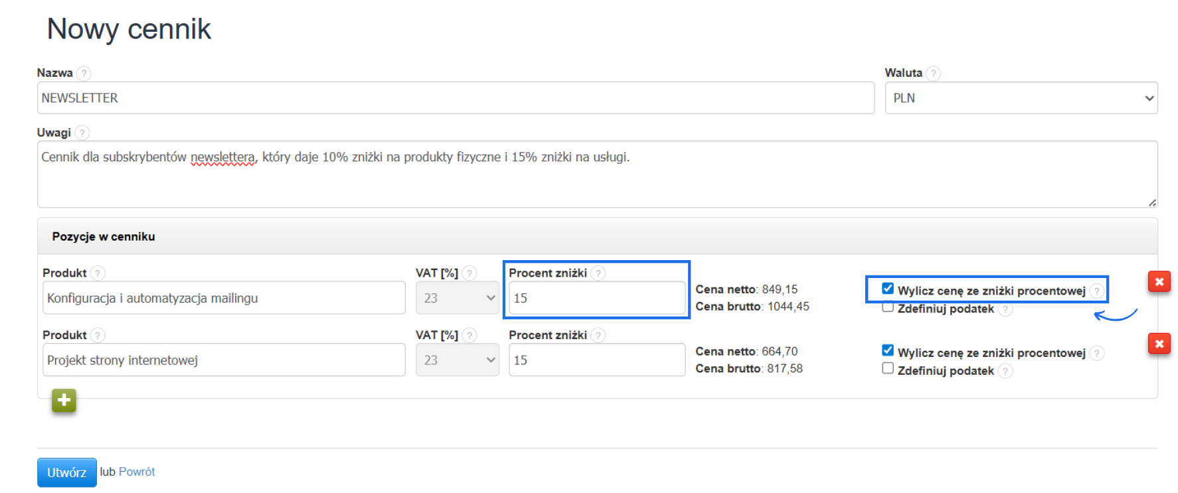The height and width of the screenshot is (493, 1178).
Task: Enable Zdefiniuj podatek for first product
Action: tap(888, 307)
